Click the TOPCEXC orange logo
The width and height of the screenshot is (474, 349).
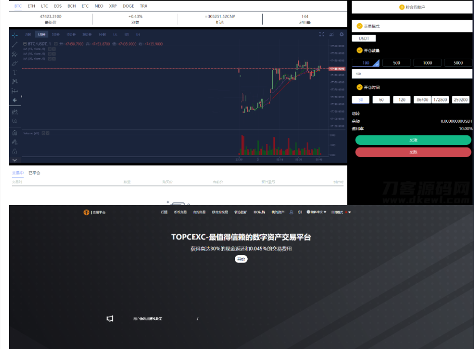coord(86,212)
